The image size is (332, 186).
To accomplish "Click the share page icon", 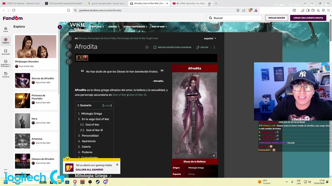I will click(x=244, y=10).
